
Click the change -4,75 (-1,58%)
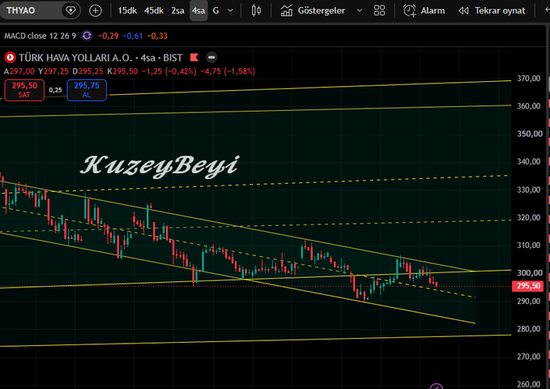coord(228,71)
